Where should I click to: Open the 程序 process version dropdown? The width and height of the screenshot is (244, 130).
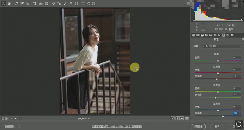(222, 46)
